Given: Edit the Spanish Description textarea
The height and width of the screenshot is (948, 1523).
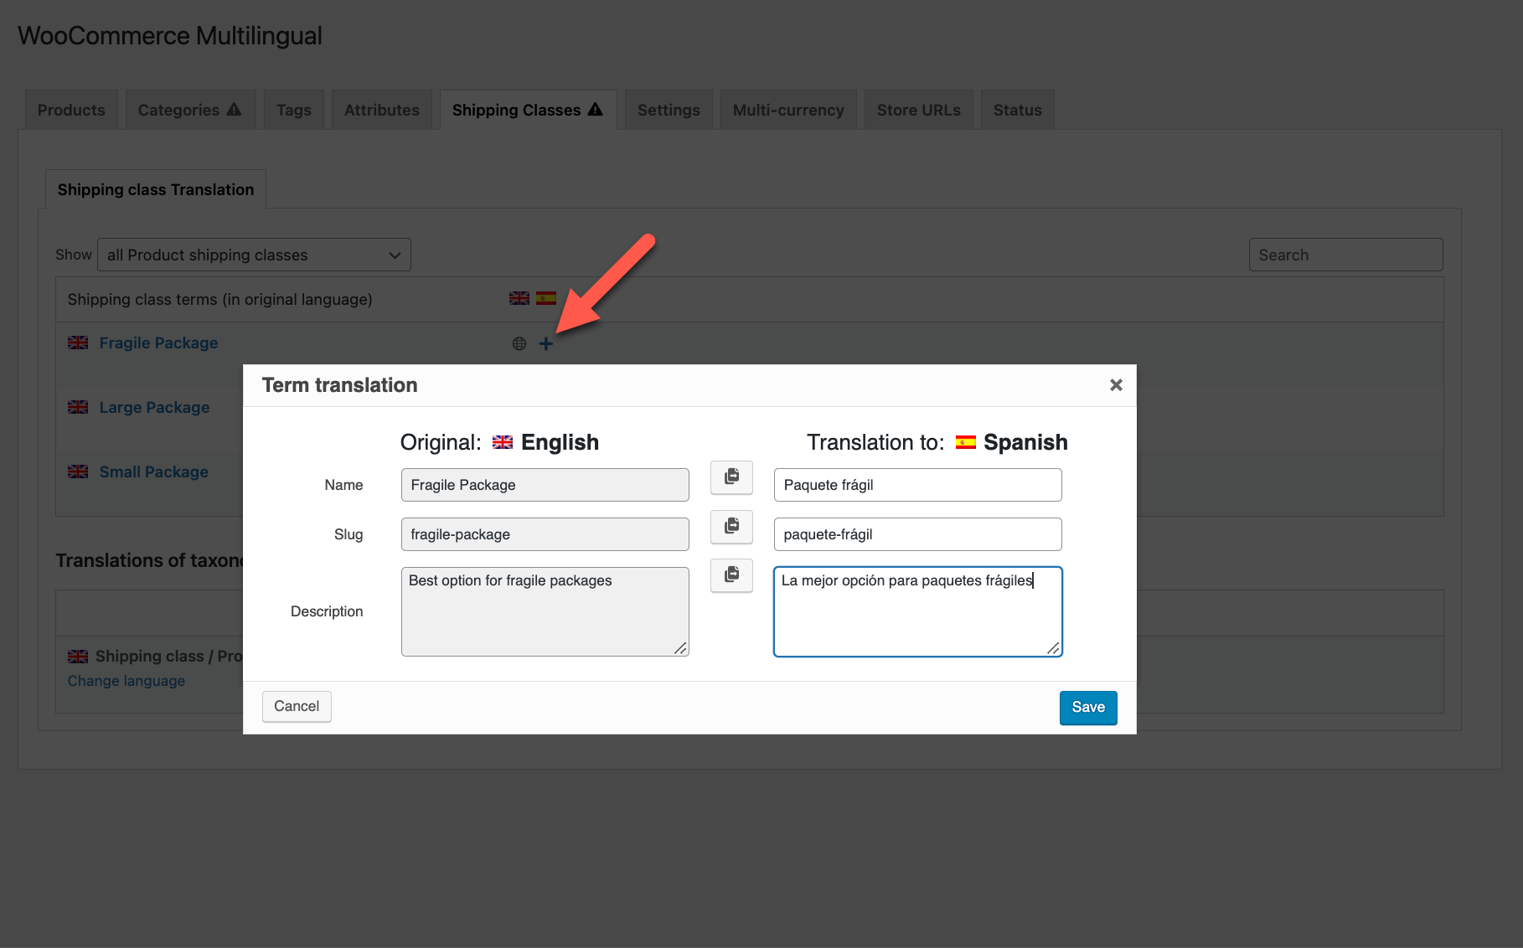Looking at the screenshot, I should click(918, 611).
